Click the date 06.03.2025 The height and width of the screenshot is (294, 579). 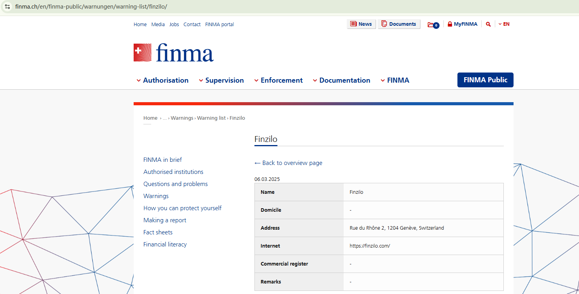point(267,179)
